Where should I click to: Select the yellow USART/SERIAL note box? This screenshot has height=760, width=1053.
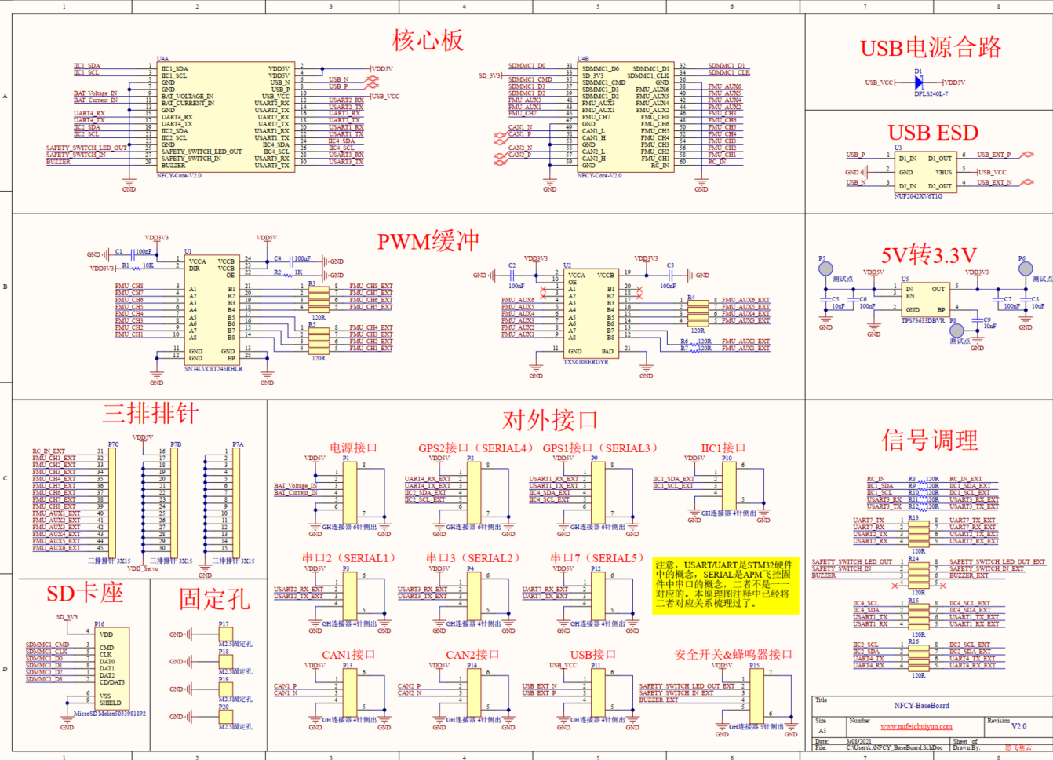[x=726, y=587]
